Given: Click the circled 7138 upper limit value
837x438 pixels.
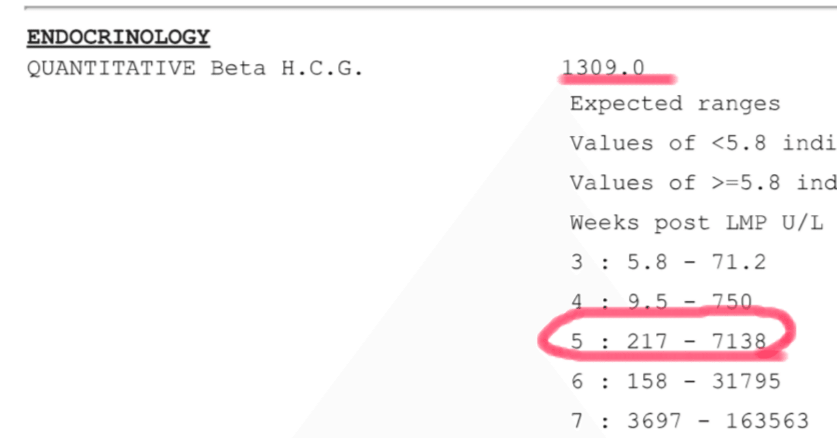Looking at the screenshot, I should 738,341.
